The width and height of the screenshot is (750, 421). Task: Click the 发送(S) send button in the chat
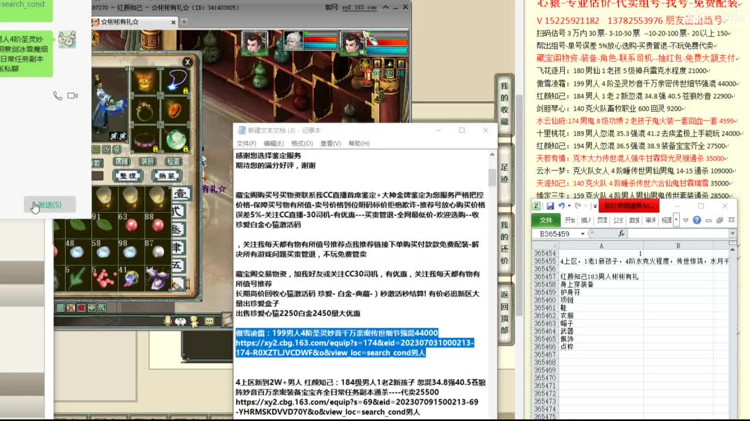[50, 204]
